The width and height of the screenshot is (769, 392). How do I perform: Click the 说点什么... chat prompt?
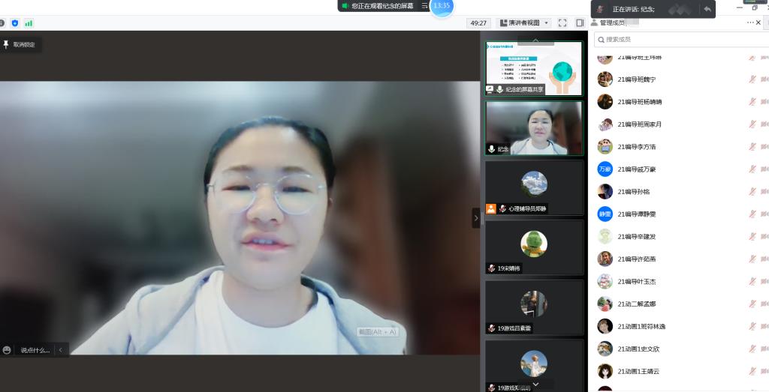click(x=35, y=350)
